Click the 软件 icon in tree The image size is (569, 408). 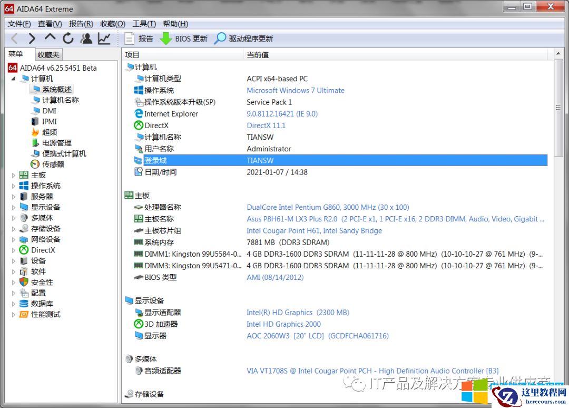tap(24, 271)
